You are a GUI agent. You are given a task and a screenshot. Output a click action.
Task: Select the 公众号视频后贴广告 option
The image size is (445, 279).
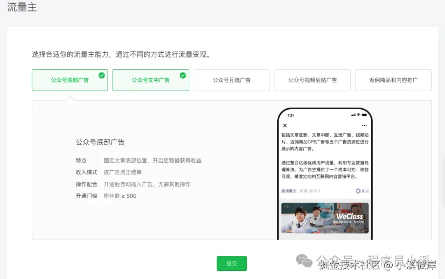312,80
